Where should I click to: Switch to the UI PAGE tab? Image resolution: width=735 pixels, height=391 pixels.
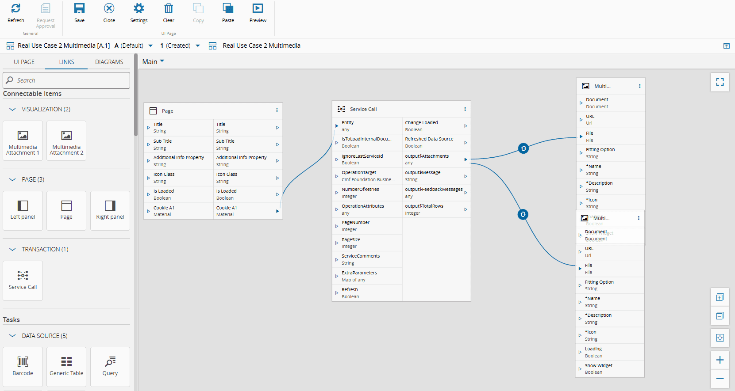click(x=24, y=62)
